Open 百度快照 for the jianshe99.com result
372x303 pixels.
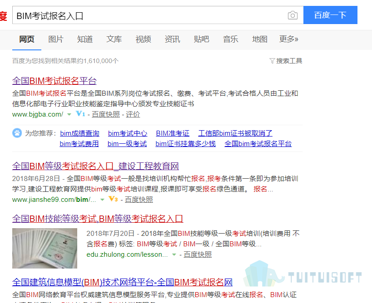139,200
